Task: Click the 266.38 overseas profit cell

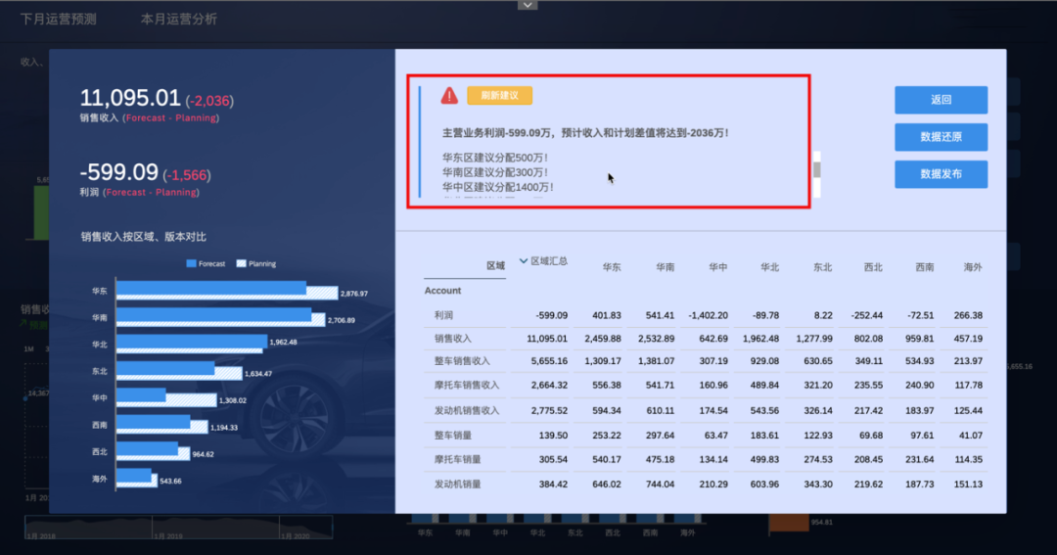Action: coord(968,315)
